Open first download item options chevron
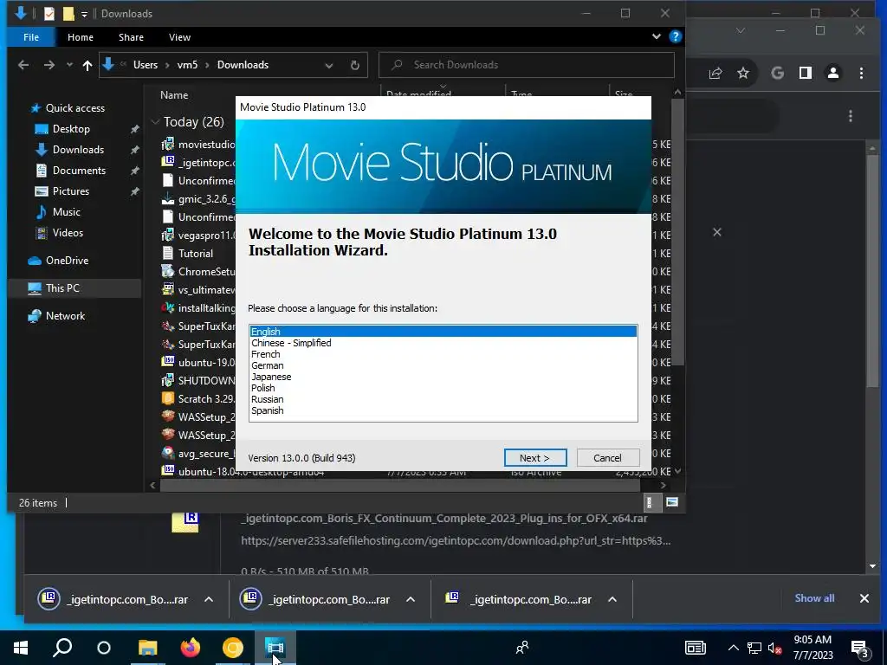 point(209,599)
